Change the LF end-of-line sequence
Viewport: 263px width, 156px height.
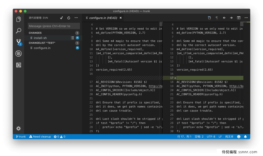(220, 137)
